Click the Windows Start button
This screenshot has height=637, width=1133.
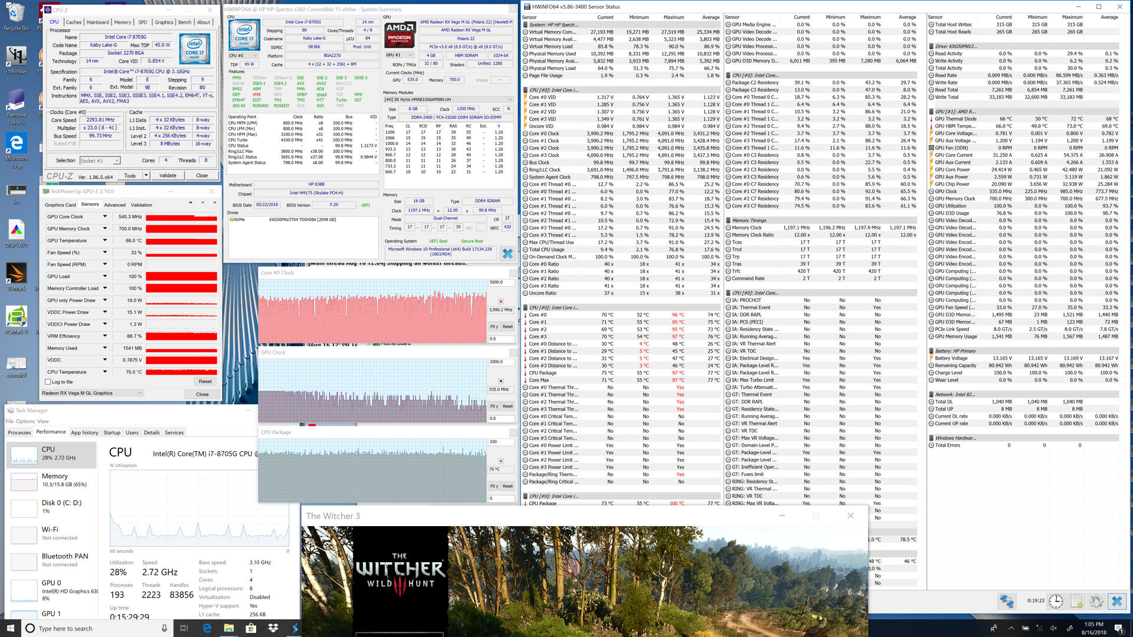pyautogui.click(x=10, y=628)
